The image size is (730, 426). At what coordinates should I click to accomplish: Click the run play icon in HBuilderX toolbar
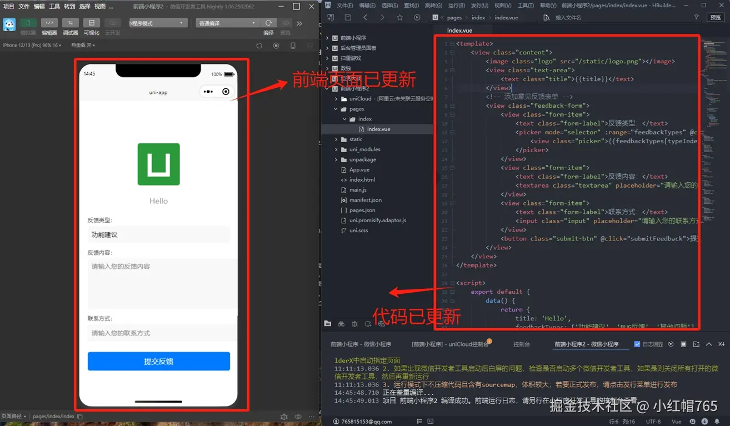point(417,18)
